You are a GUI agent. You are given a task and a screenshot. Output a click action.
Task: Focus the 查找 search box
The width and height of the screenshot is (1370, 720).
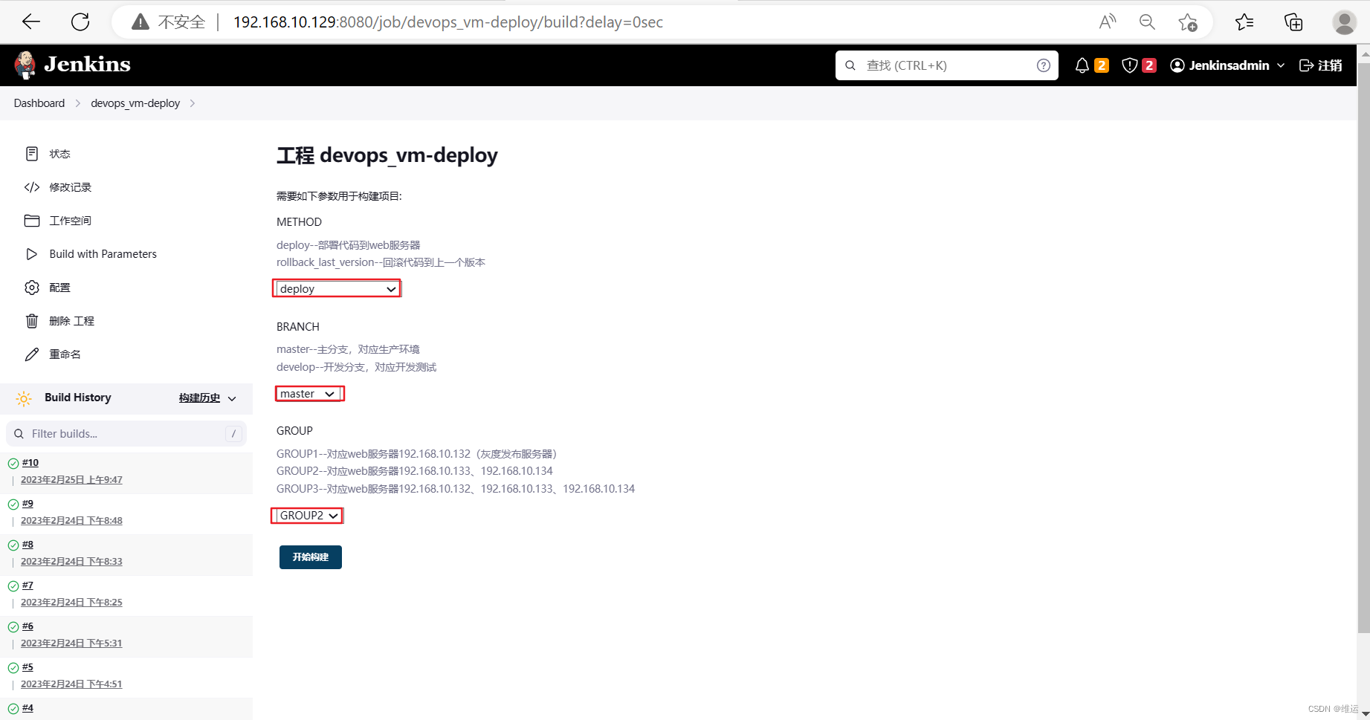(946, 65)
